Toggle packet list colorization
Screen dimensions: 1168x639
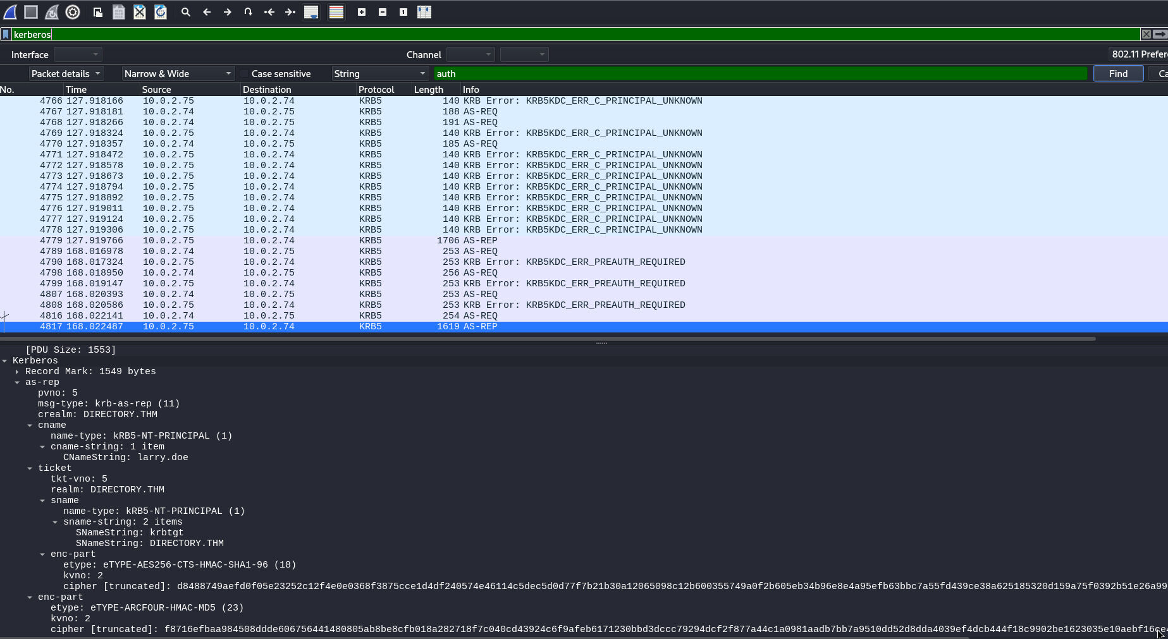point(336,11)
